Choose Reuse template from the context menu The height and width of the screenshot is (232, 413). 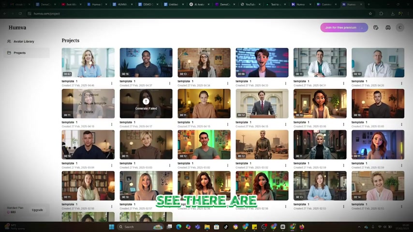92,103
